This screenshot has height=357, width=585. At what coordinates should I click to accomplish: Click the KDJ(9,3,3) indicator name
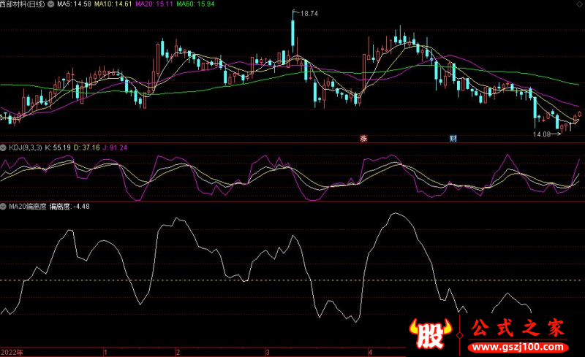tap(28, 147)
